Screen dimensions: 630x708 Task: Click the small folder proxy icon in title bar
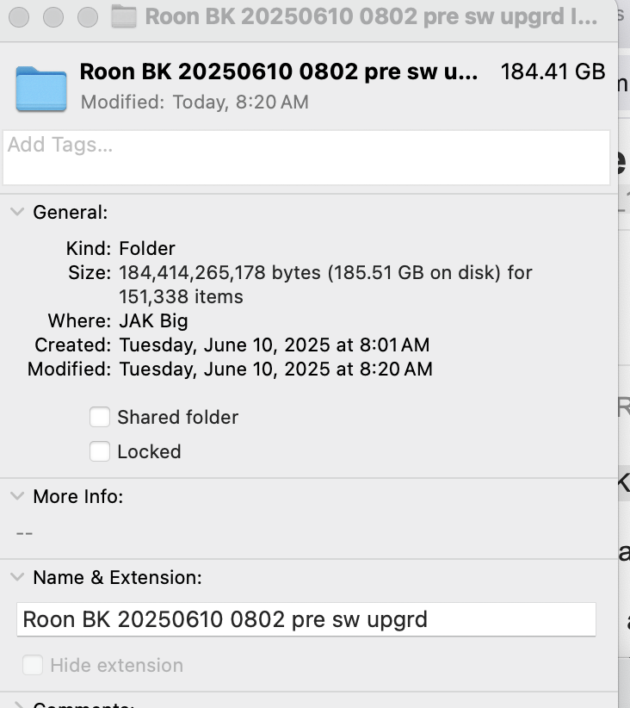(x=124, y=16)
